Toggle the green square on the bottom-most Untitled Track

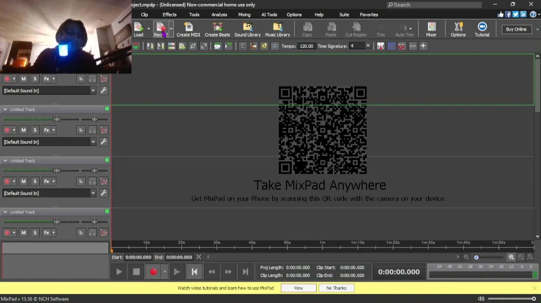pos(107,211)
